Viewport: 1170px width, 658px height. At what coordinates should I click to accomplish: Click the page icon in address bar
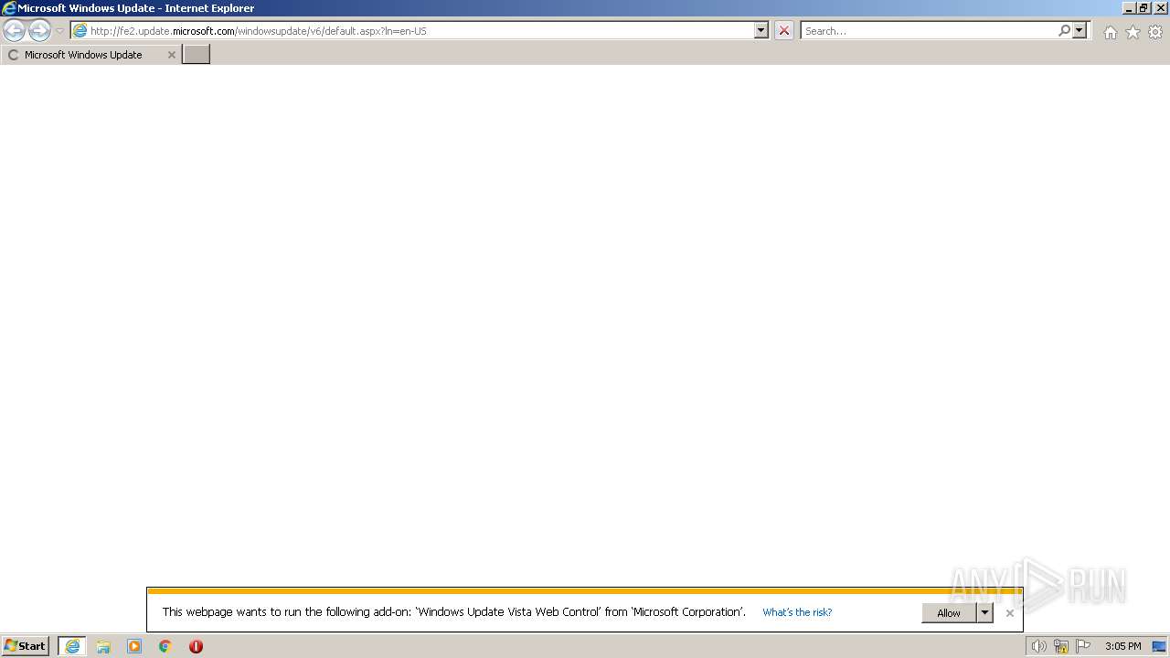[x=80, y=30]
